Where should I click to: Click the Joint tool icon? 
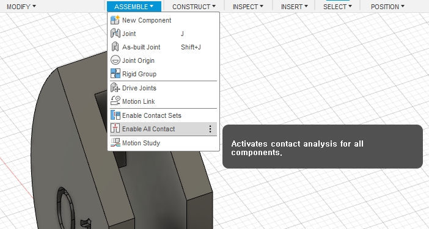point(115,34)
